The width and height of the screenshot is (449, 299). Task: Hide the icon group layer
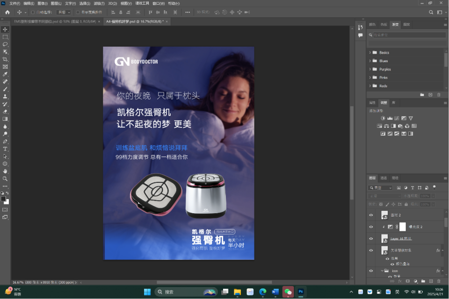[x=371, y=271]
